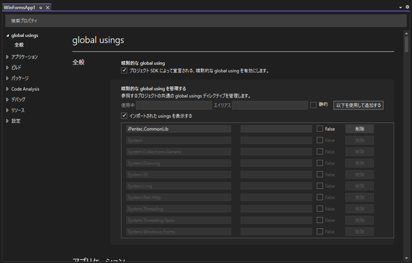Click the scrollbar down arrow
Screen dimensions: 412x263
[407, 258]
